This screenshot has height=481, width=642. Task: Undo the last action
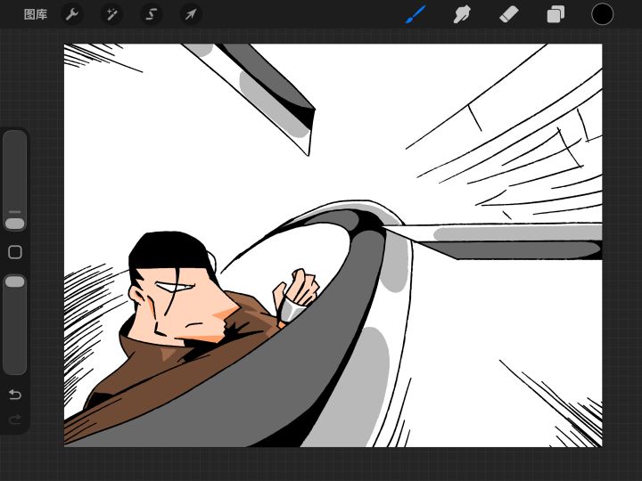[15, 395]
